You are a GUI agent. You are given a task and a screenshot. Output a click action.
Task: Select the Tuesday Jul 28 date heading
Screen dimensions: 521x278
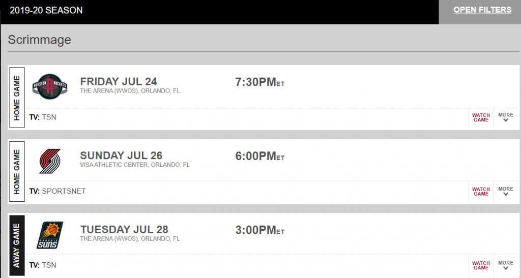(x=124, y=230)
